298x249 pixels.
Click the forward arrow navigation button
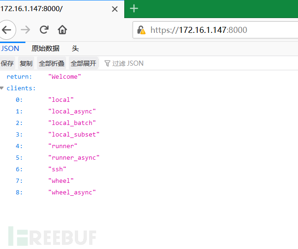pos(25,30)
